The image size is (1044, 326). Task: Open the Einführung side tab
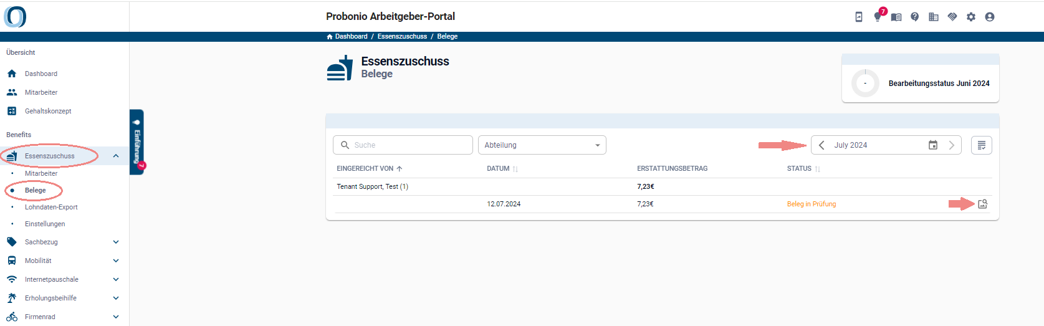click(x=137, y=142)
